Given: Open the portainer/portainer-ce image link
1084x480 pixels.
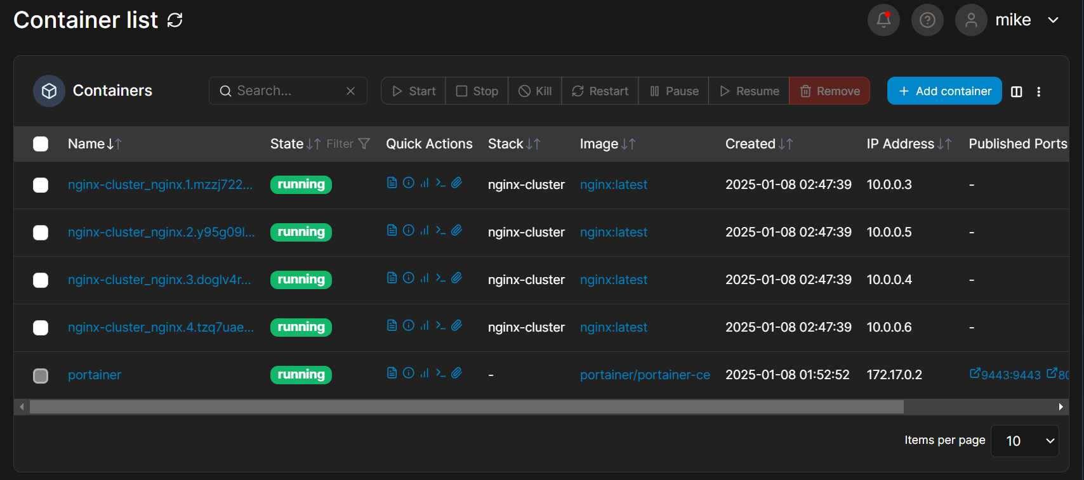Looking at the screenshot, I should click(645, 375).
